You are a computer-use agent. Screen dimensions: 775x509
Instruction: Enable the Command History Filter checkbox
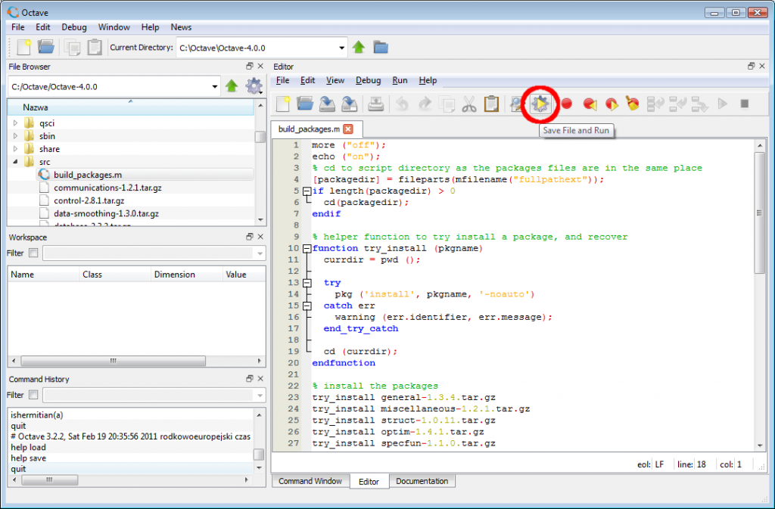(33, 395)
